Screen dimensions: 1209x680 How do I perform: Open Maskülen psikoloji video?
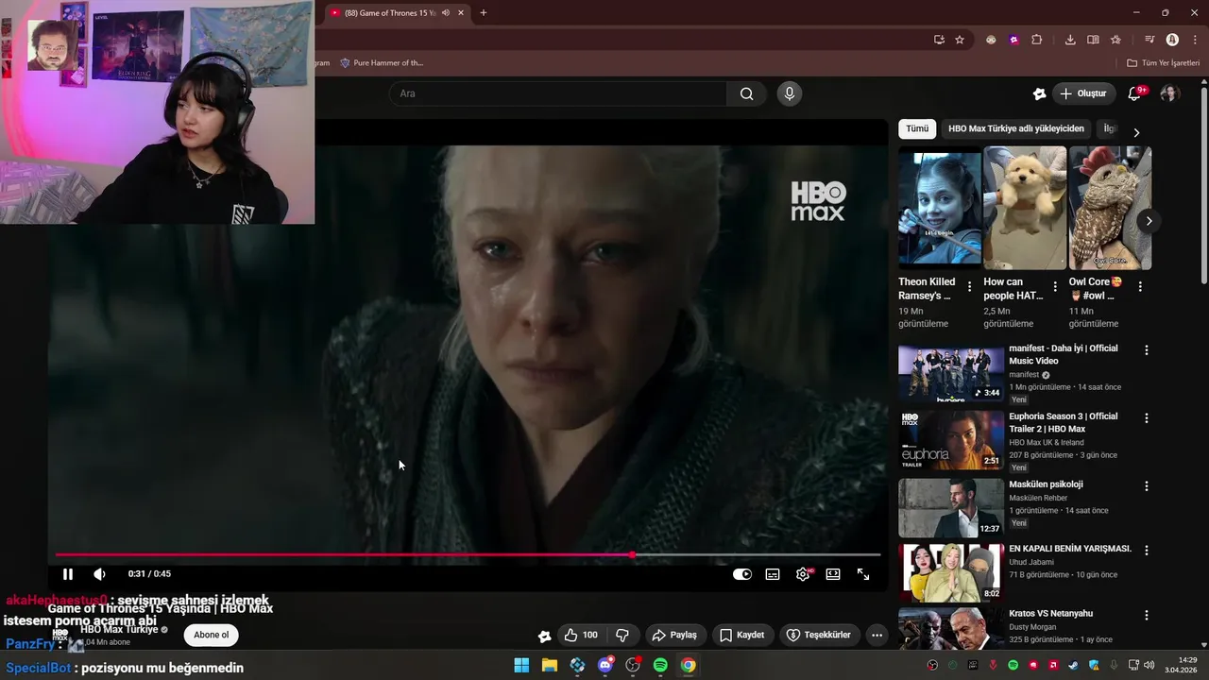click(951, 508)
